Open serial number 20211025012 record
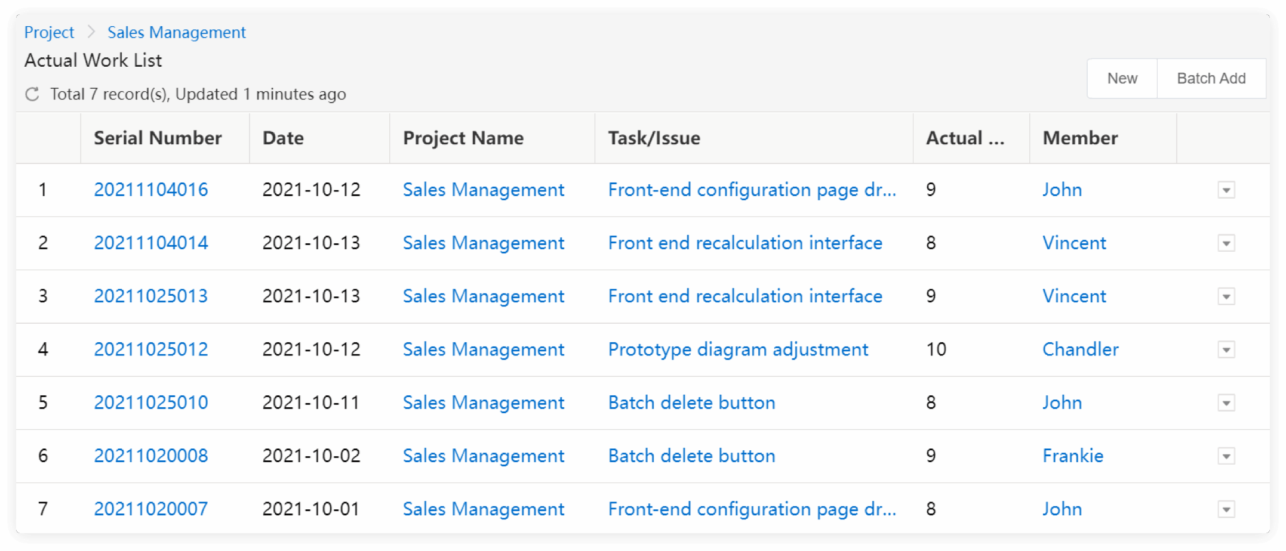1286x551 pixels. (x=151, y=349)
